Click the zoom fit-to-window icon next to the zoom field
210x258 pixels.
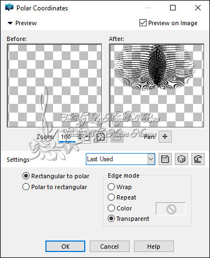click(x=101, y=137)
